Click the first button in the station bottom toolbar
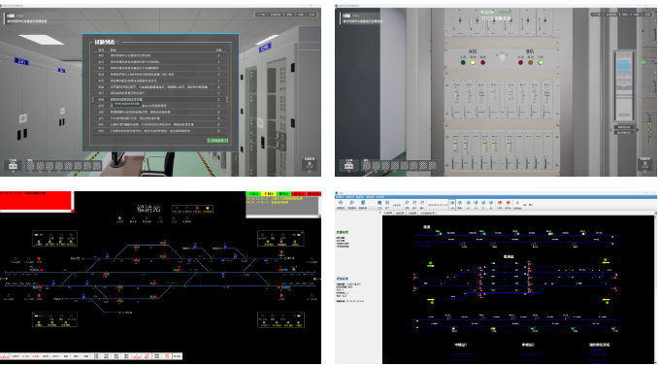Screen dimensions: 658x365 [x=5, y=356]
